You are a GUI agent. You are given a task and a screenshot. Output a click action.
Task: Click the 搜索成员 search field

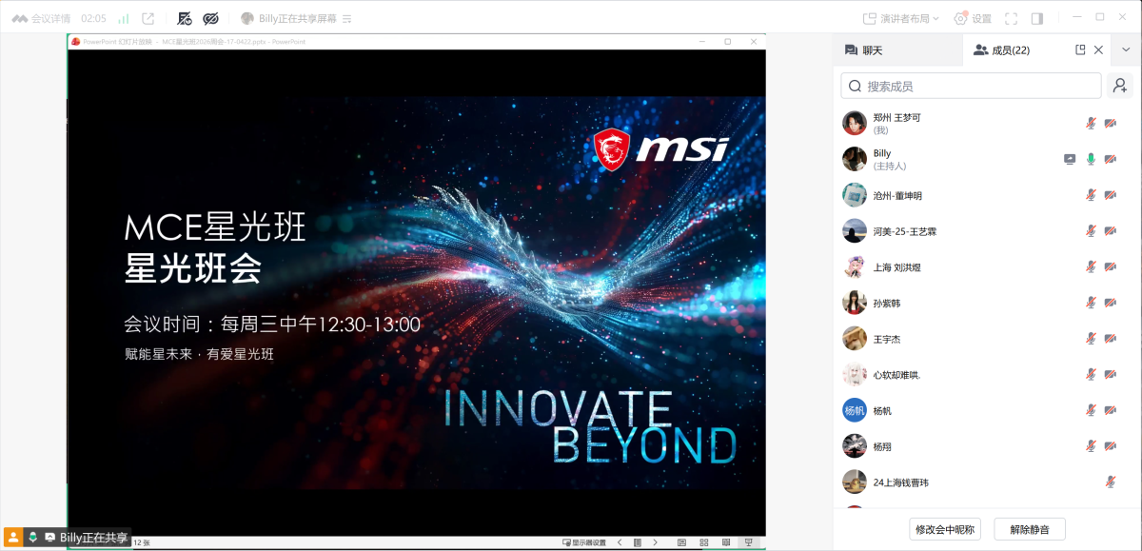971,86
